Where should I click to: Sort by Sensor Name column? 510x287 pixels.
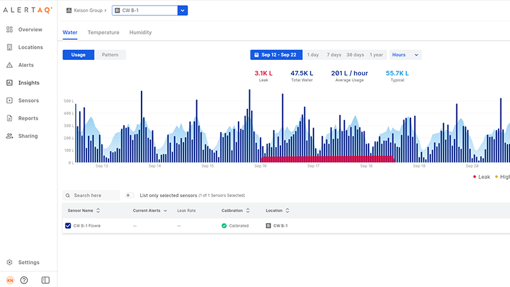[x=84, y=210]
